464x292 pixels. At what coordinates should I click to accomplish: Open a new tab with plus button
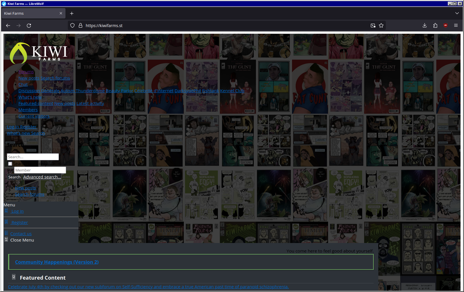click(72, 14)
